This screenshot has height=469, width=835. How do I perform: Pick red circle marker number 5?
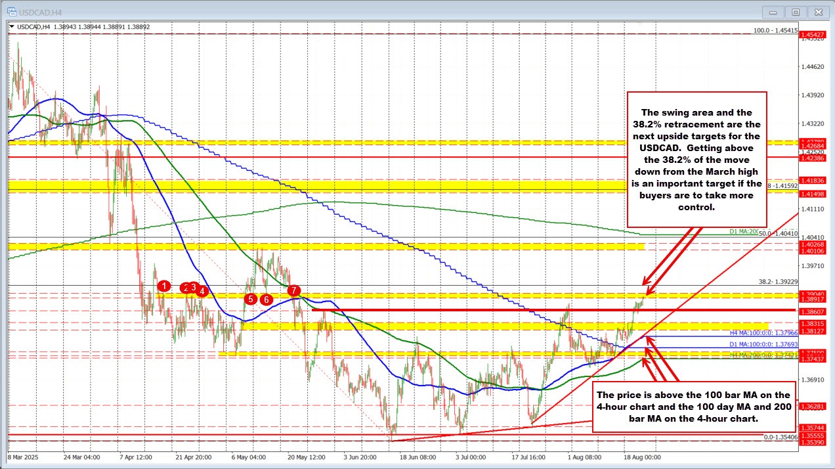tap(250, 299)
